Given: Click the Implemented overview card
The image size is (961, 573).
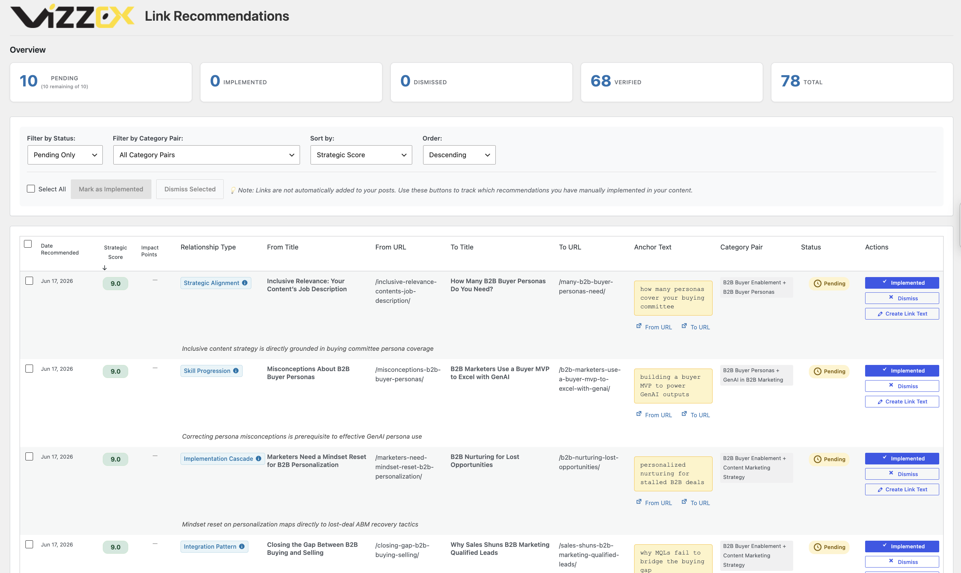Looking at the screenshot, I should pos(291,82).
